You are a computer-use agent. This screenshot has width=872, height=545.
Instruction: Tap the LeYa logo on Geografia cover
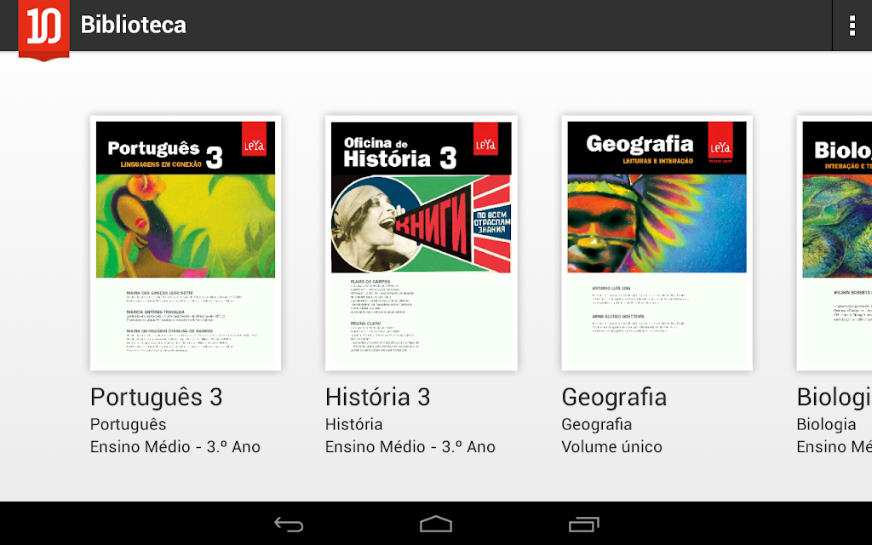[720, 142]
